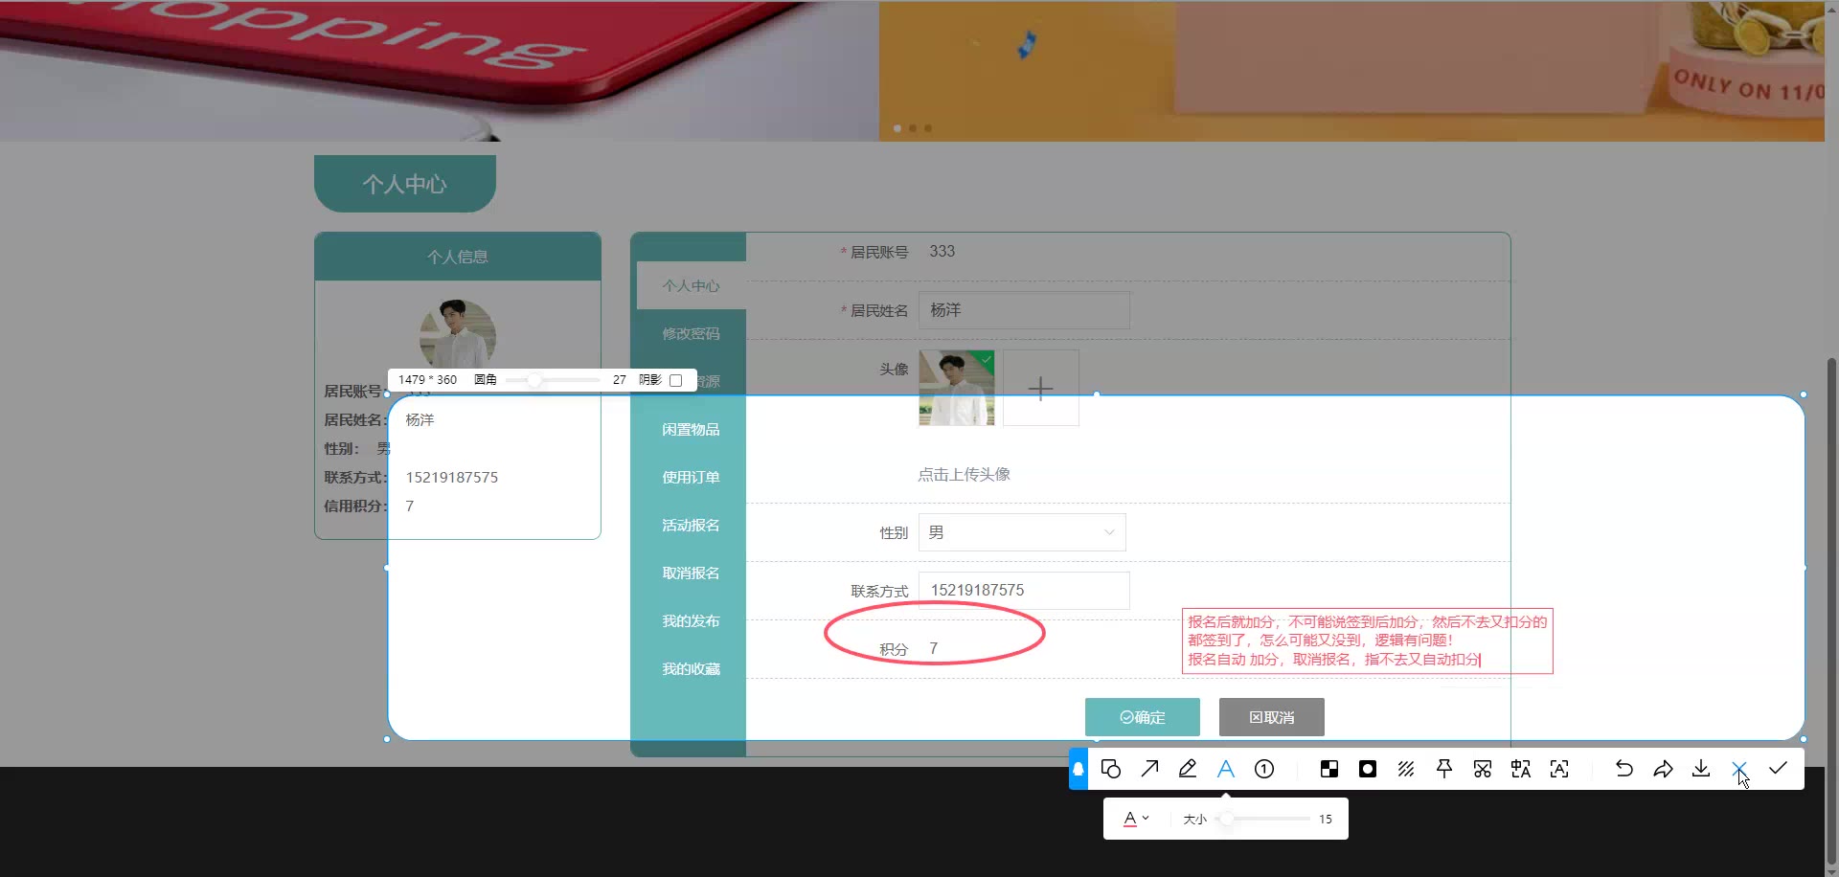
Task: Click the 点击上传头像 upload hint
Action: click(964, 474)
